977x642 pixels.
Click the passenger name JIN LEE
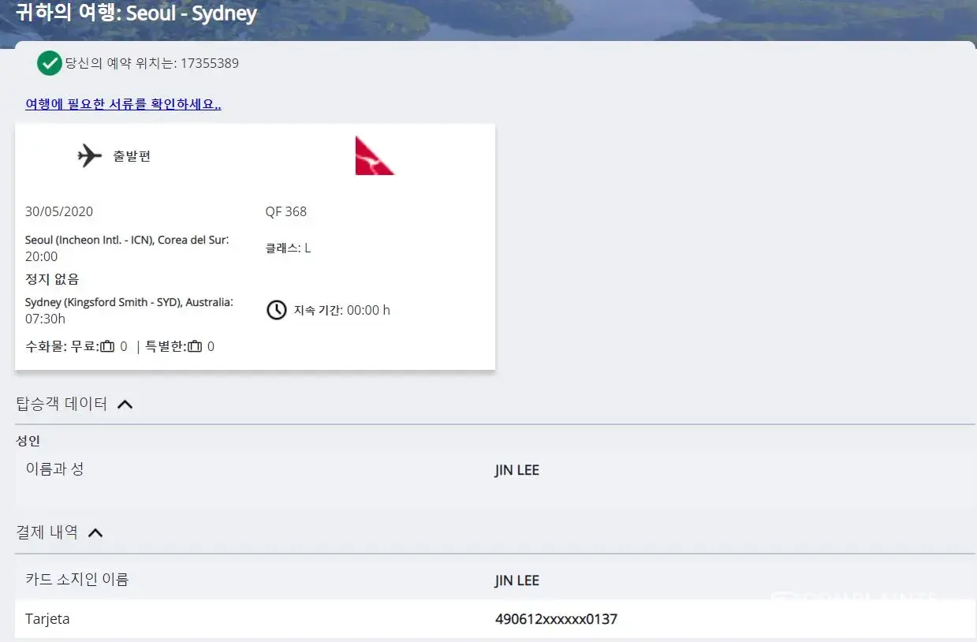(x=517, y=470)
